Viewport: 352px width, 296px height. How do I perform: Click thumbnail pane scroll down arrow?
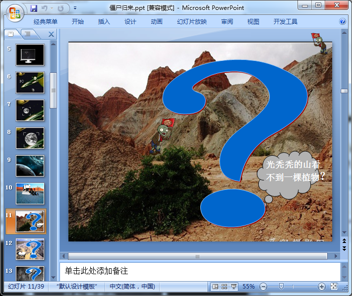[53, 278]
